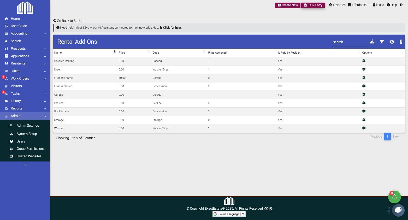The width and height of the screenshot is (408, 220).
Task: Click the Previous pagination button
Action: pos(376,137)
